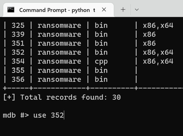Click record ID 352 in the table
Screen dimensions: 183x136
coord(18,52)
